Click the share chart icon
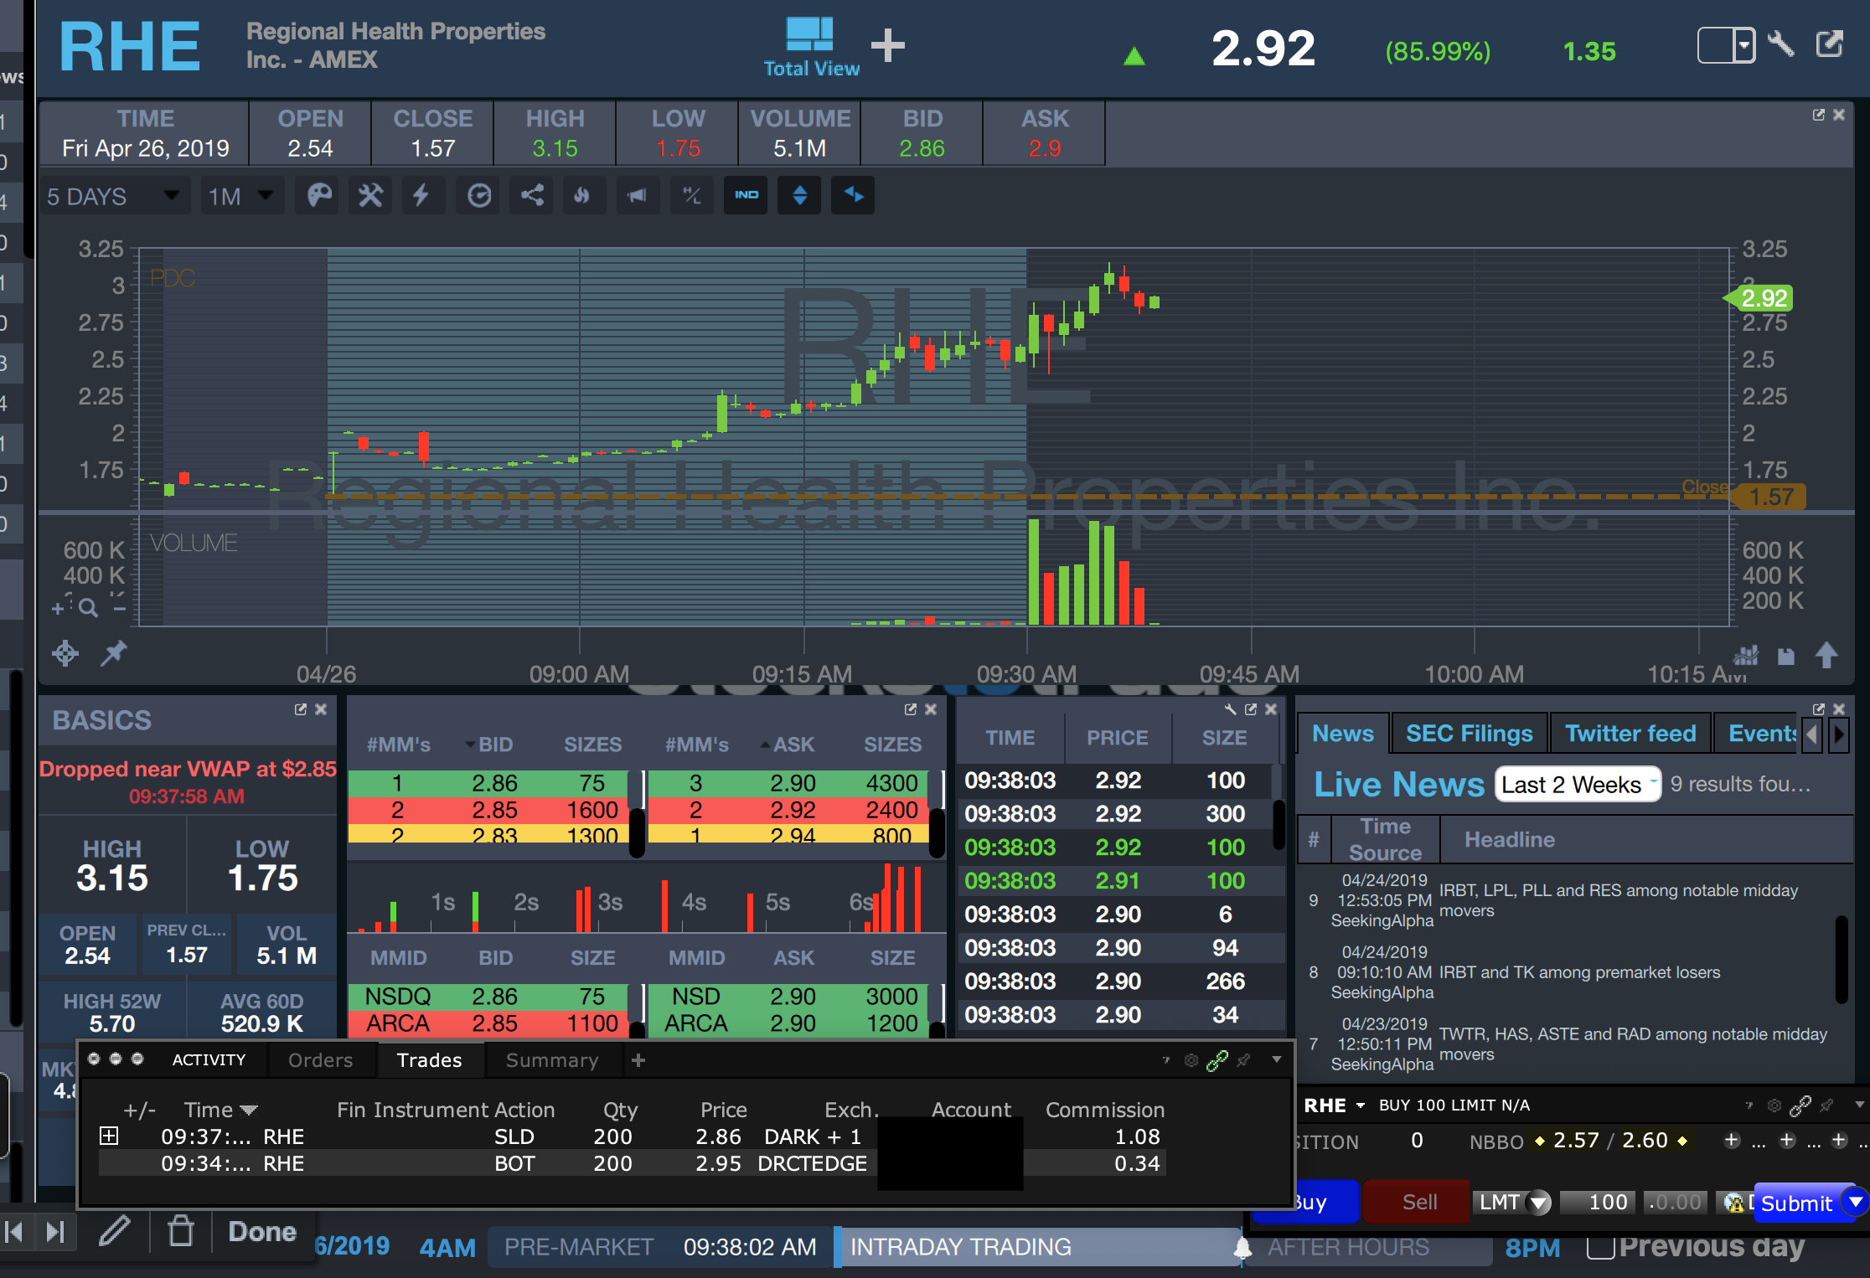The height and width of the screenshot is (1278, 1870). tap(532, 196)
